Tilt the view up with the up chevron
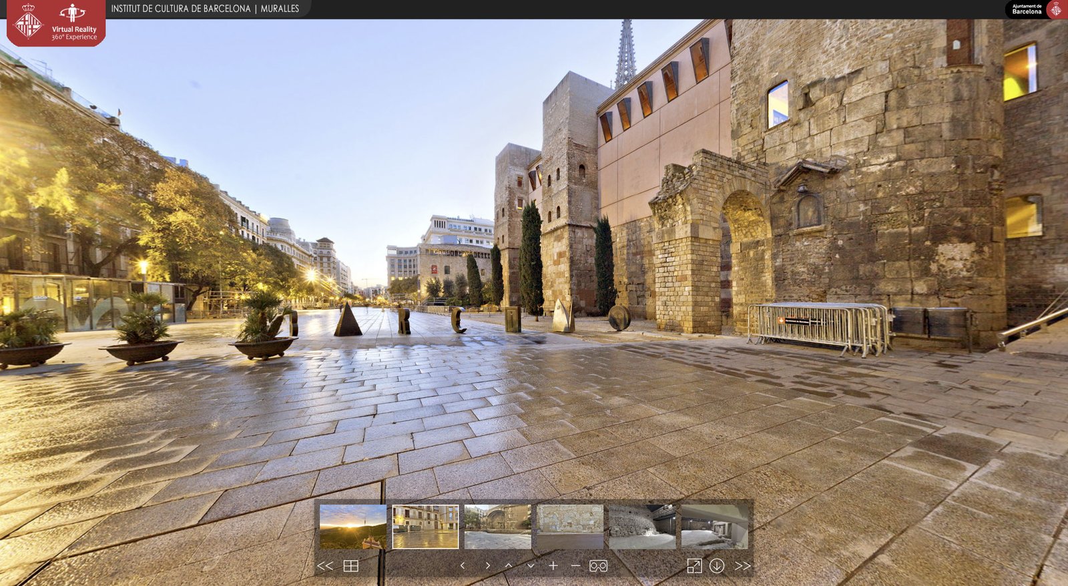 pos(509,566)
